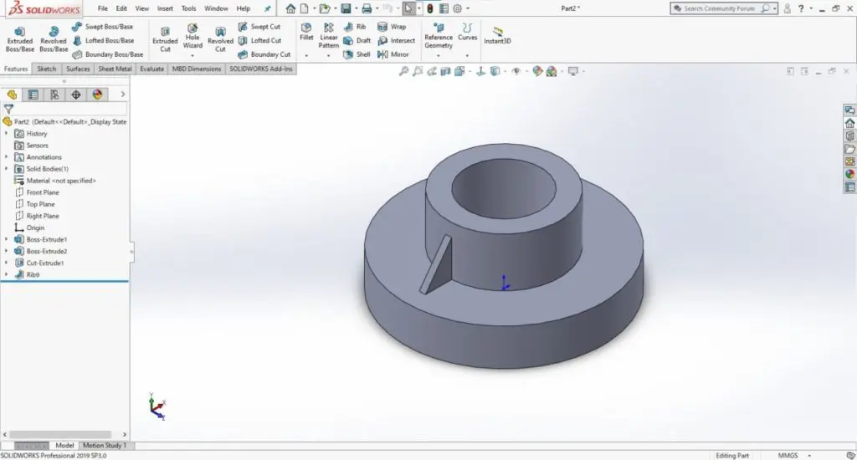Expand the Boss-Extrude1 feature node

tap(7, 239)
